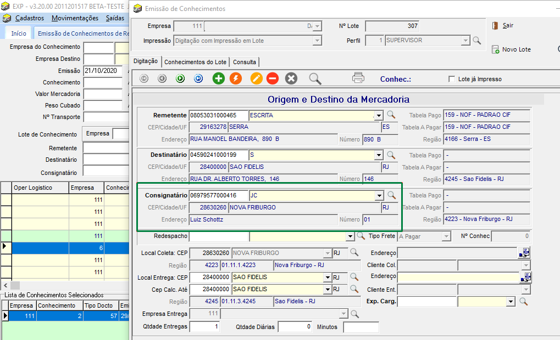This screenshot has height=340, width=560.
Task: Expand the Local Entrega city dropdown
Action: coord(326,277)
